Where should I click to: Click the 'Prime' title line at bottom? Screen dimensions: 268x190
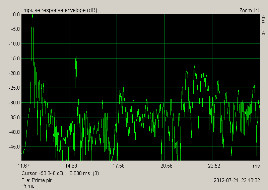tap(28, 186)
